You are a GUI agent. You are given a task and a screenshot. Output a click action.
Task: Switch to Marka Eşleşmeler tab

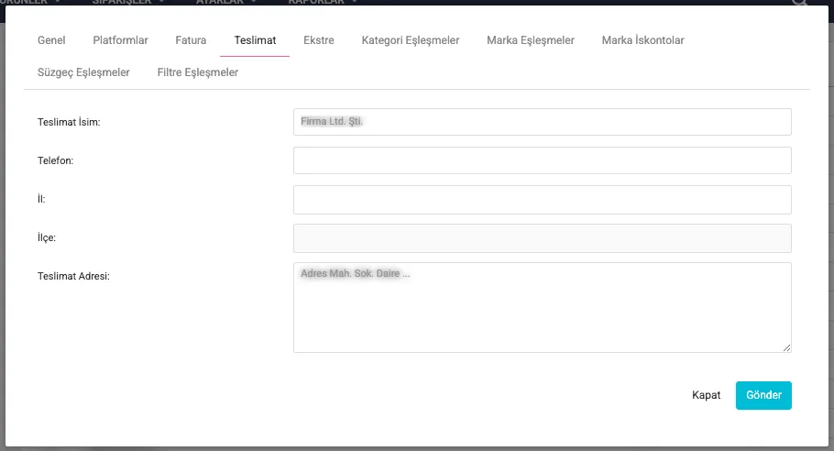(531, 40)
